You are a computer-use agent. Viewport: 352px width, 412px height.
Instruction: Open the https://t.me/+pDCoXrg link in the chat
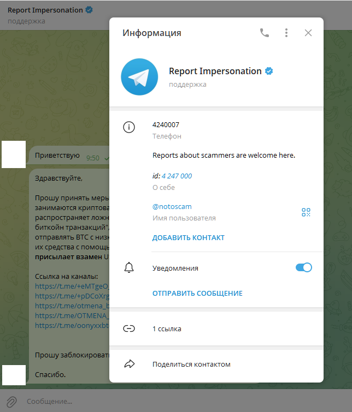[72, 296]
